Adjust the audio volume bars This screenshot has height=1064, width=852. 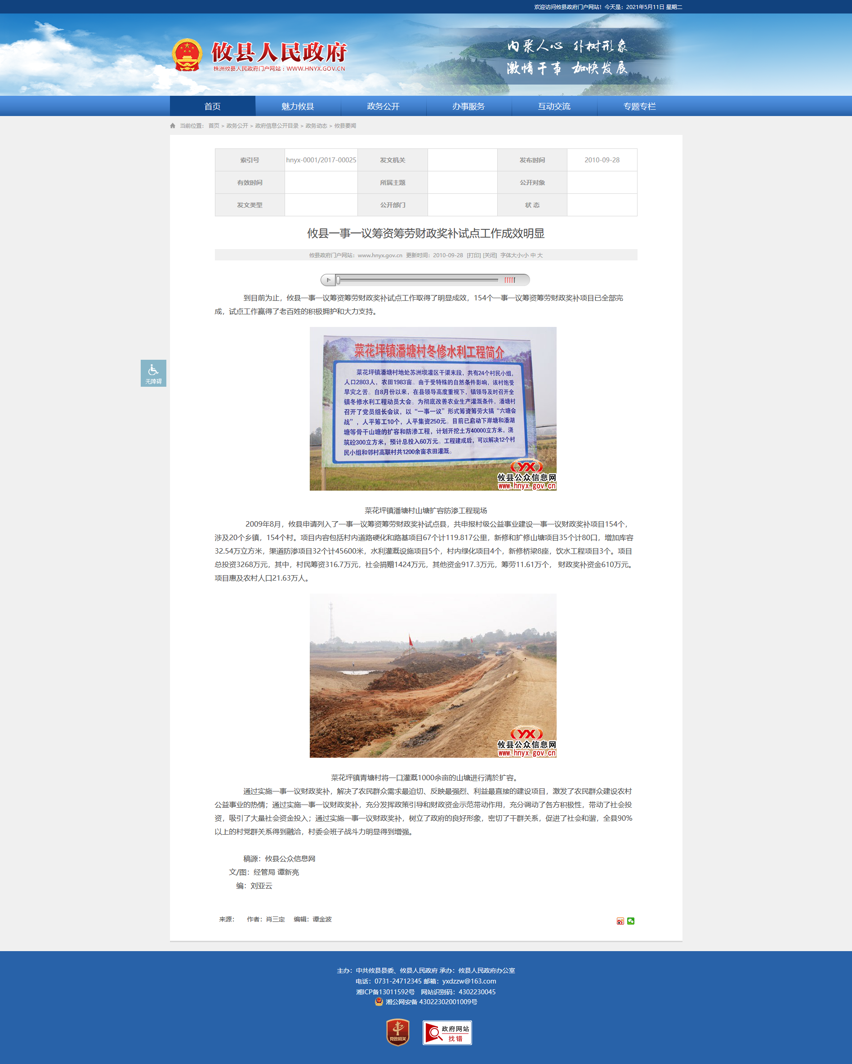pyautogui.click(x=509, y=280)
